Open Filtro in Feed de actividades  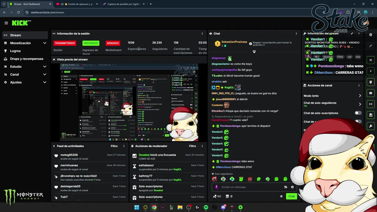114,146
